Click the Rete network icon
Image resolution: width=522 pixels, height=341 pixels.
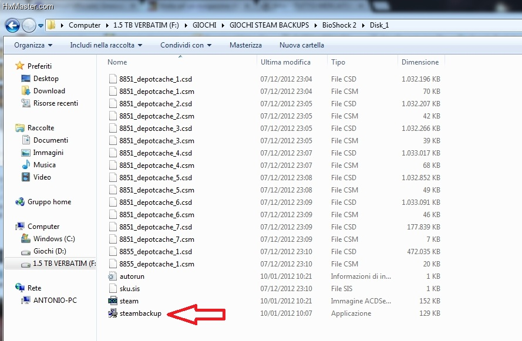(x=20, y=288)
